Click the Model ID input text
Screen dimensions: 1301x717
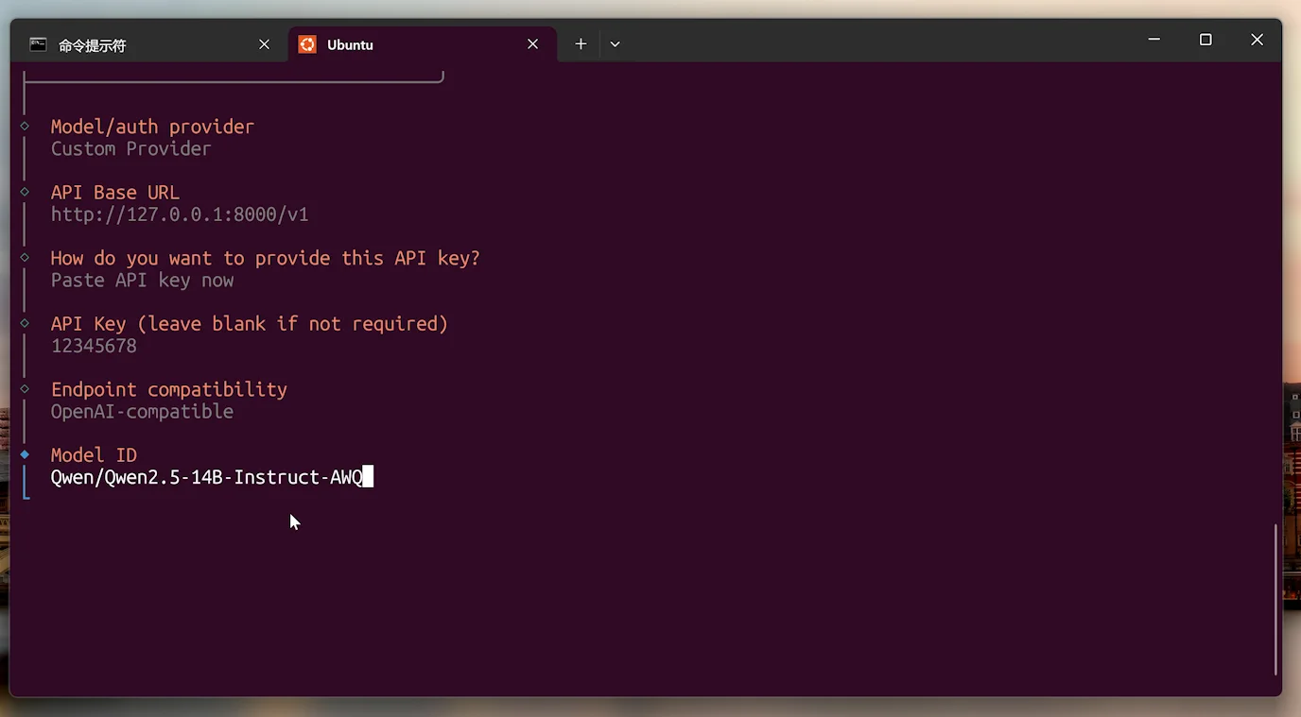(x=206, y=477)
